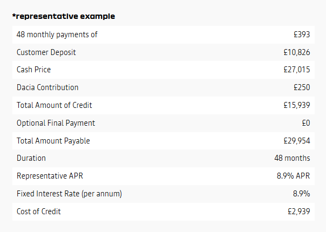Click the £2,939 cost of credit value
Viewport: 326px width, 232px height.
[x=299, y=211]
